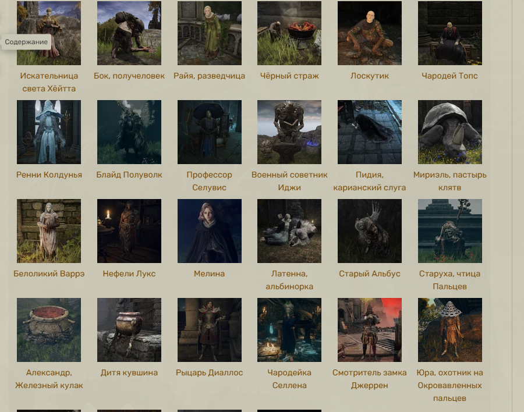The width and height of the screenshot is (524, 412).
Task: Open the Военный советник Иджи link
Action: click(289, 181)
